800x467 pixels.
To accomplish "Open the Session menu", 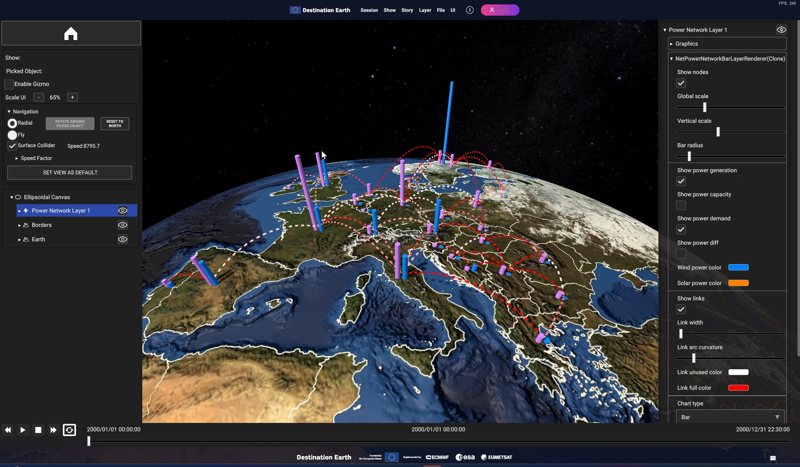I will [369, 10].
